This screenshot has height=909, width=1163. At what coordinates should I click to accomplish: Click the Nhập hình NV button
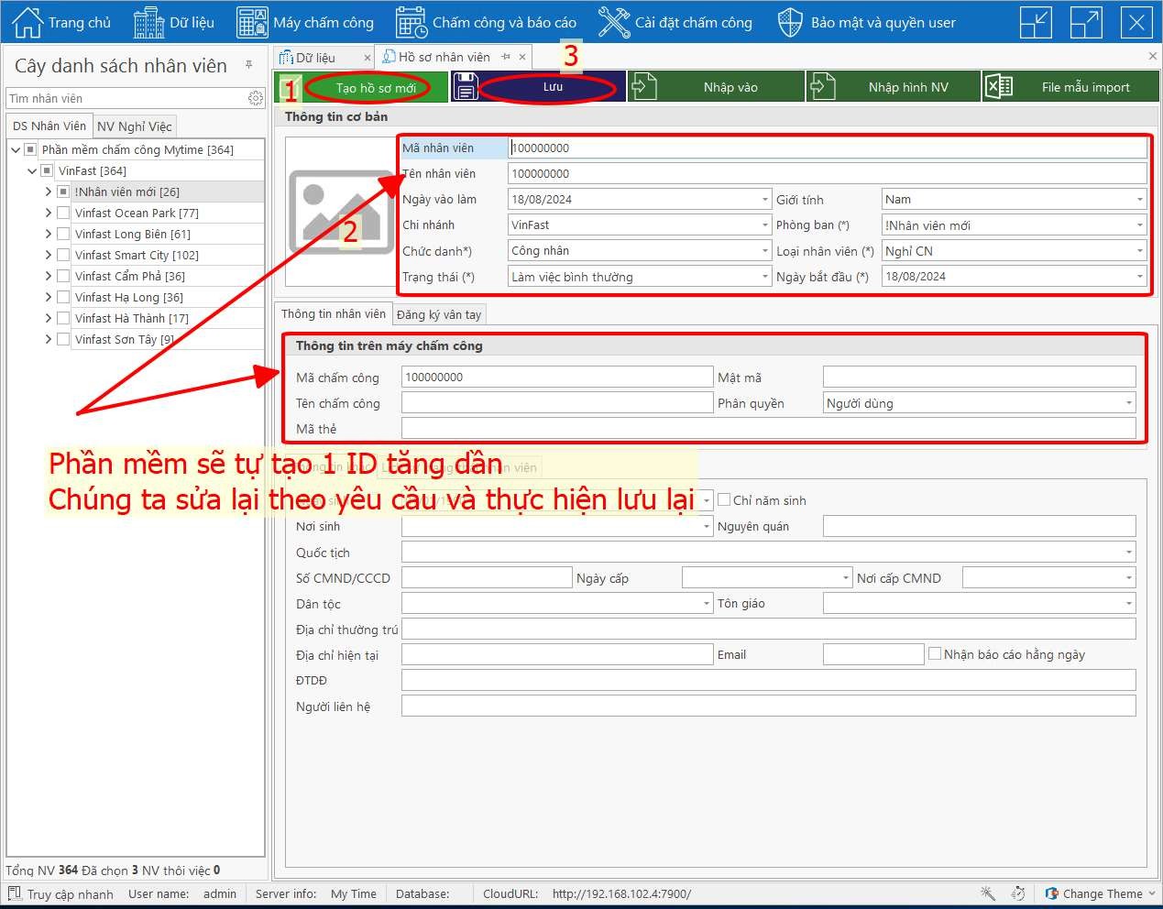pos(907,88)
